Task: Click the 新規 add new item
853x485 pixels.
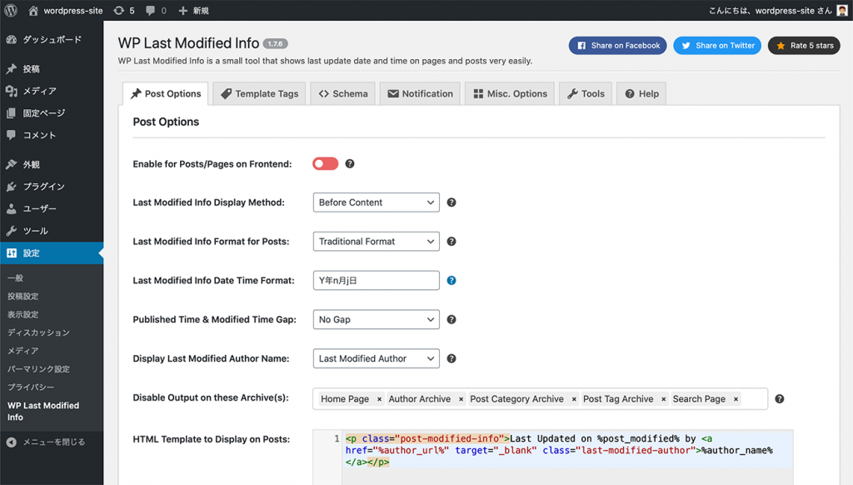Action: (193, 10)
